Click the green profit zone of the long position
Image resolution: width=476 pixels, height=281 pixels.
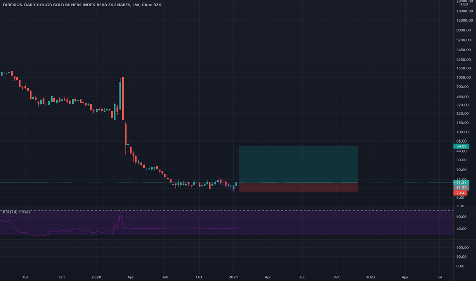298,165
